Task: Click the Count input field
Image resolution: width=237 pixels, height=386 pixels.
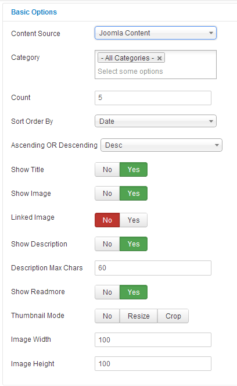Action: click(x=153, y=98)
